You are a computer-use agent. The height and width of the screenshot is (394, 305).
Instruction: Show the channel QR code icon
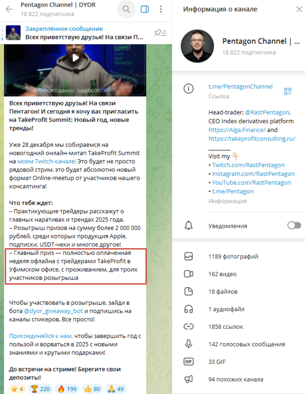(287, 91)
